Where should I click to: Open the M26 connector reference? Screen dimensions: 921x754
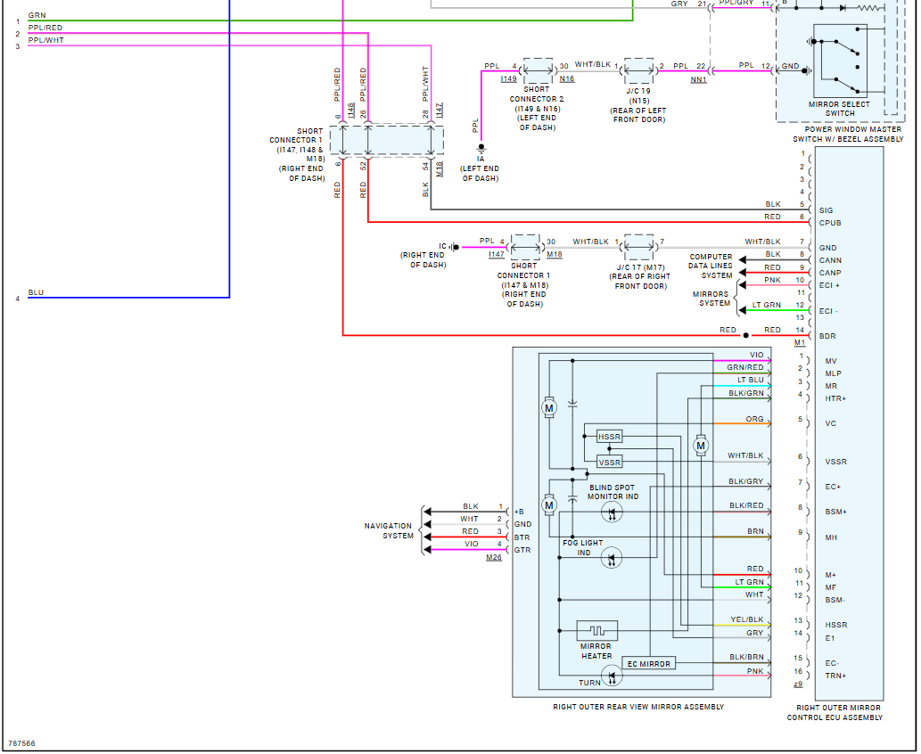coord(494,558)
